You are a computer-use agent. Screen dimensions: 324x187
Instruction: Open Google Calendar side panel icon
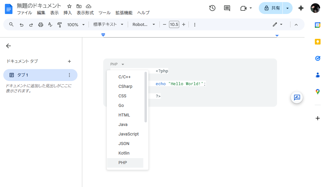(318, 25)
